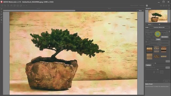Screen dimensions: 171x96
Task: Click the vertical mirror icon below the texture slider
Action: coord(154,72)
